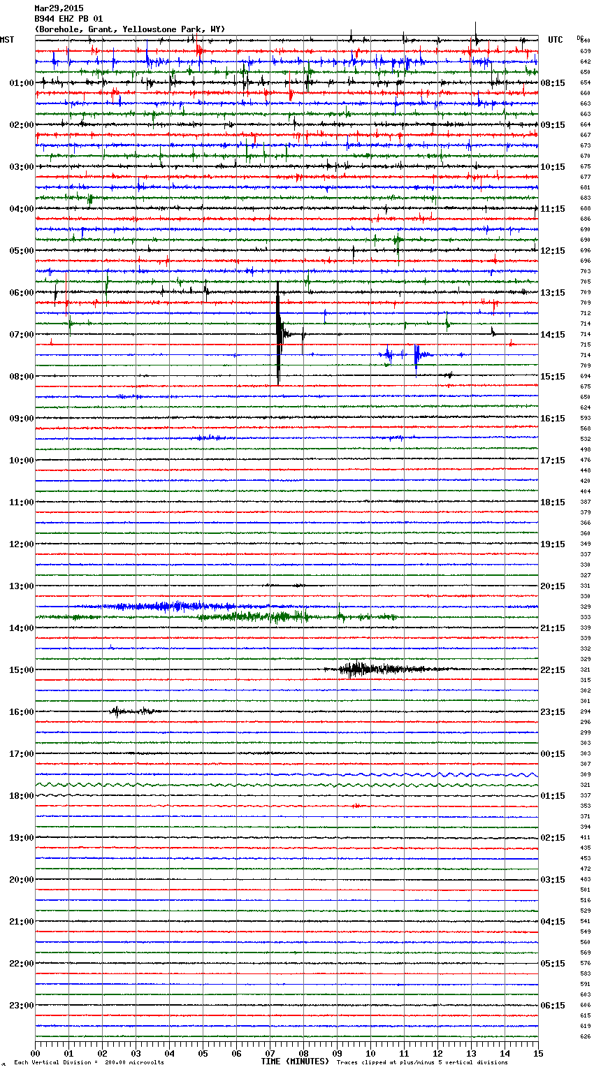
Task: Click the 12:00 MST hour label
Action: point(21,544)
